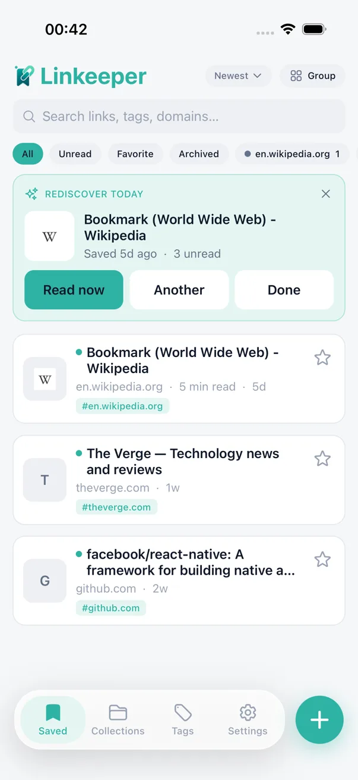
Task: Click Read now in Rediscover card
Action: pos(74,290)
